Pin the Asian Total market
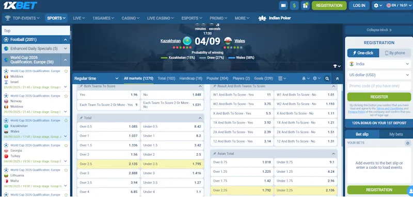413x197 pixels. [215, 154]
